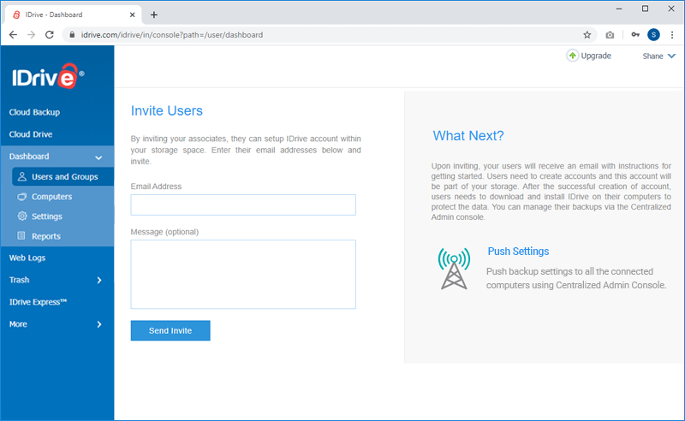
Task: Click the Message (optional) label
Action: [164, 232]
